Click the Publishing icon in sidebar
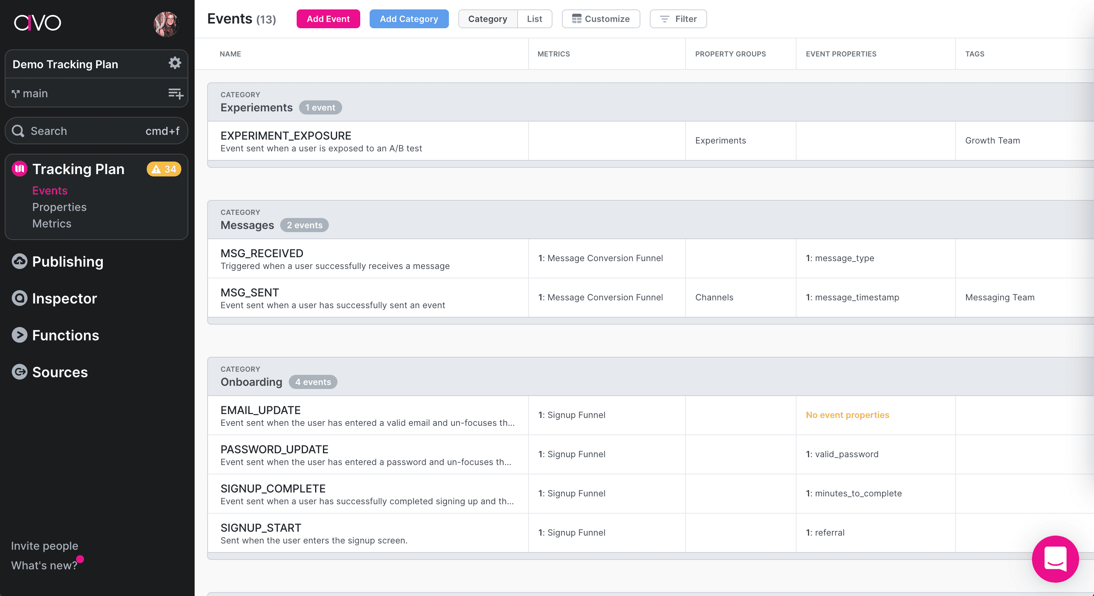1094x596 pixels. coord(19,261)
